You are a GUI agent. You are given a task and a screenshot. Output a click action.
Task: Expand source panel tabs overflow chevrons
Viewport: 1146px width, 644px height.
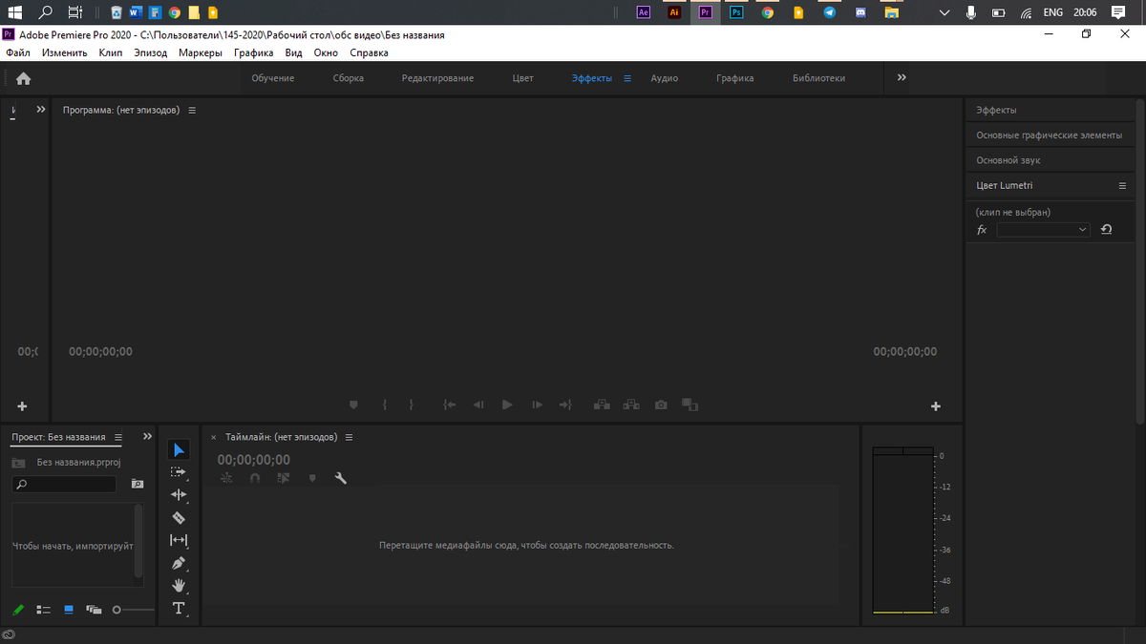(x=41, y=110)
